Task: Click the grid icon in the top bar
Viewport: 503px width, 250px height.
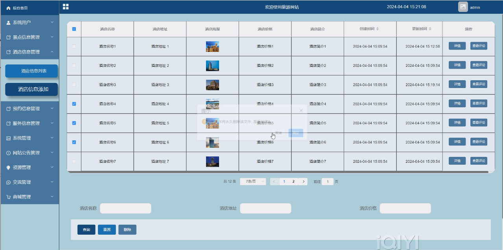Action: (66, 7)
